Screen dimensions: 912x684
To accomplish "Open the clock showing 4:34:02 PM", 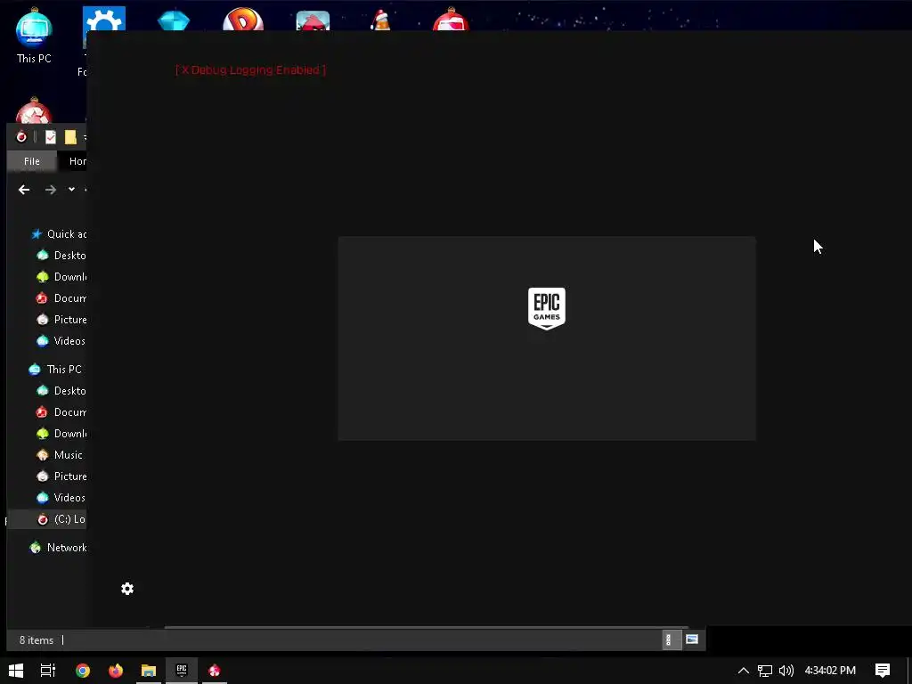I will [x=830, y=671].
